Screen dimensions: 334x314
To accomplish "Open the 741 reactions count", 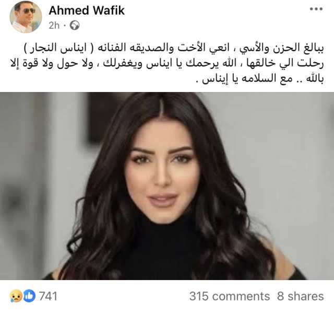I will tap(48, 296).
